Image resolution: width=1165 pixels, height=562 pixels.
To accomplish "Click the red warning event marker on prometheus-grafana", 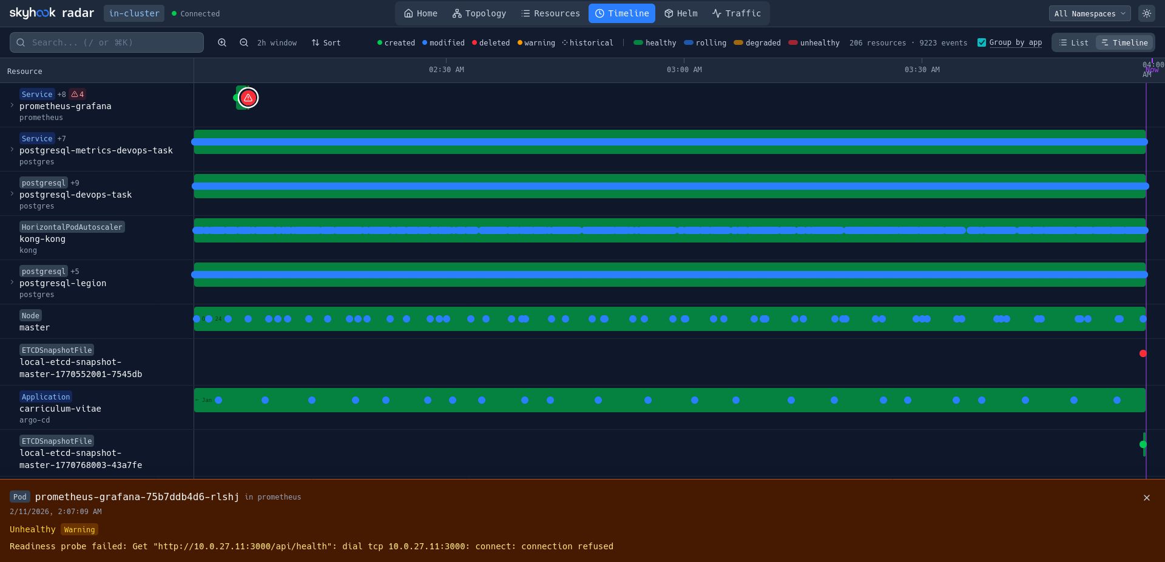I will (x=248, y=98).
